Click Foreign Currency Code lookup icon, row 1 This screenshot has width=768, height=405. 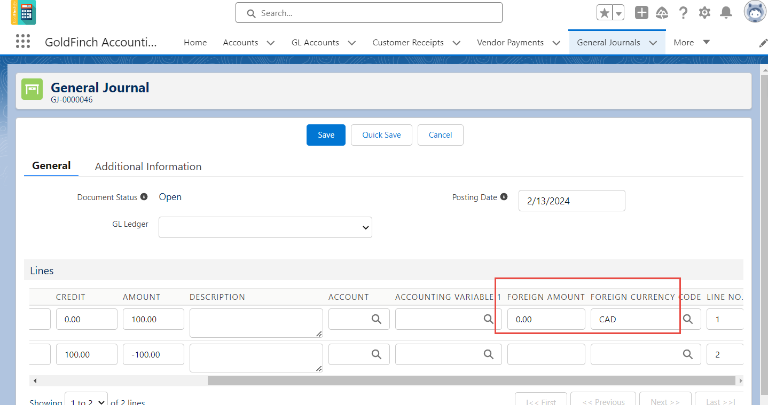(688, 319)
